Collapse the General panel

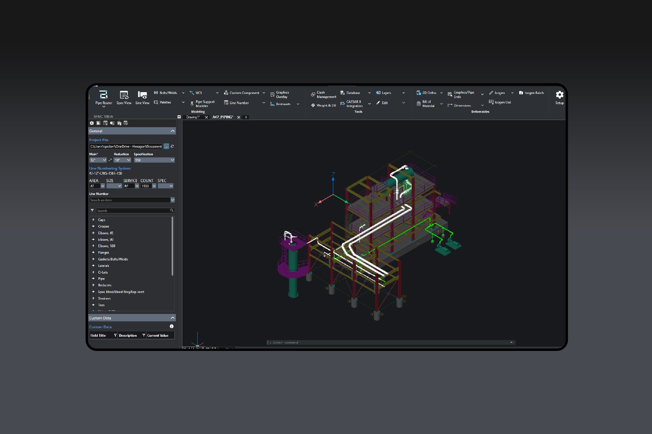tap(172, 131)
